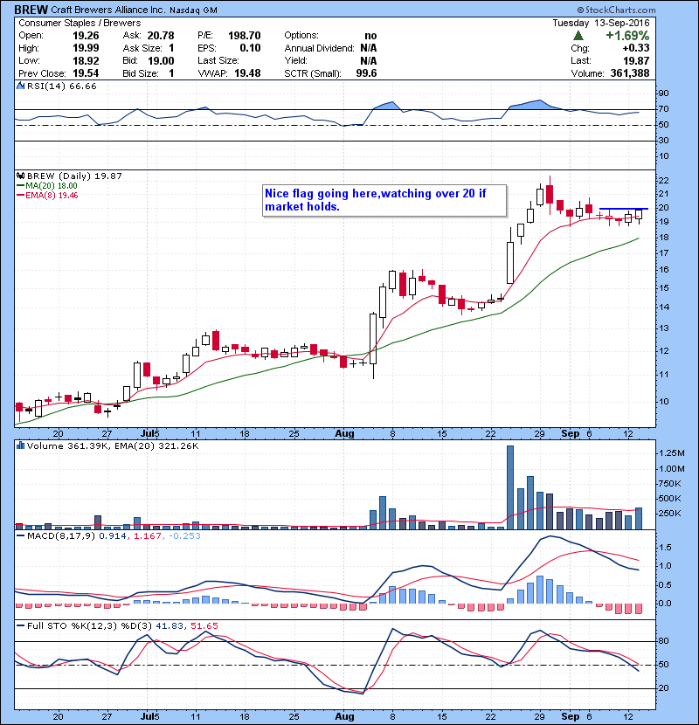
Task: Click the 'Craft Brewers Alliance Inc.' company name
Action: (107, 10)
